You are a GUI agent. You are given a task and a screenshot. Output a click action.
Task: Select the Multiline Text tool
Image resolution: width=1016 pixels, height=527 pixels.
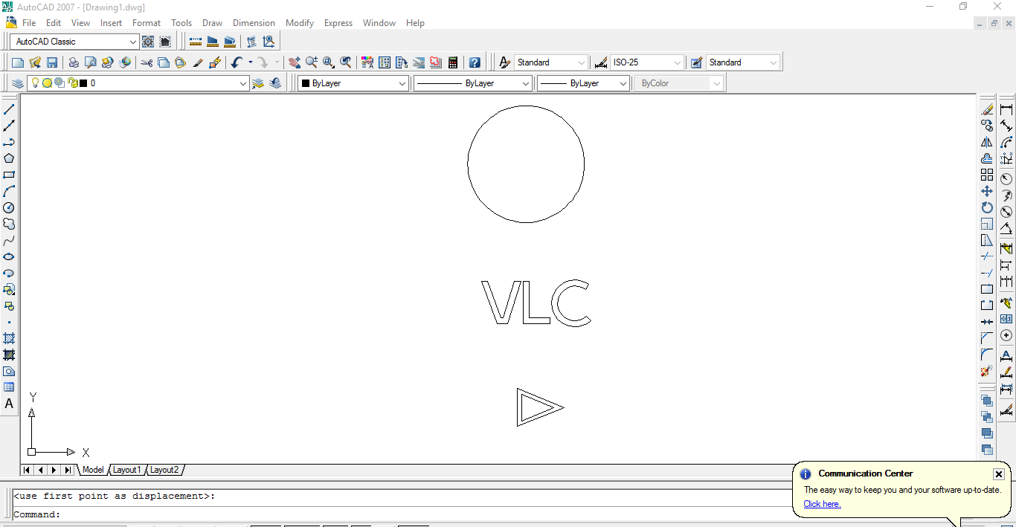[9, 404]
